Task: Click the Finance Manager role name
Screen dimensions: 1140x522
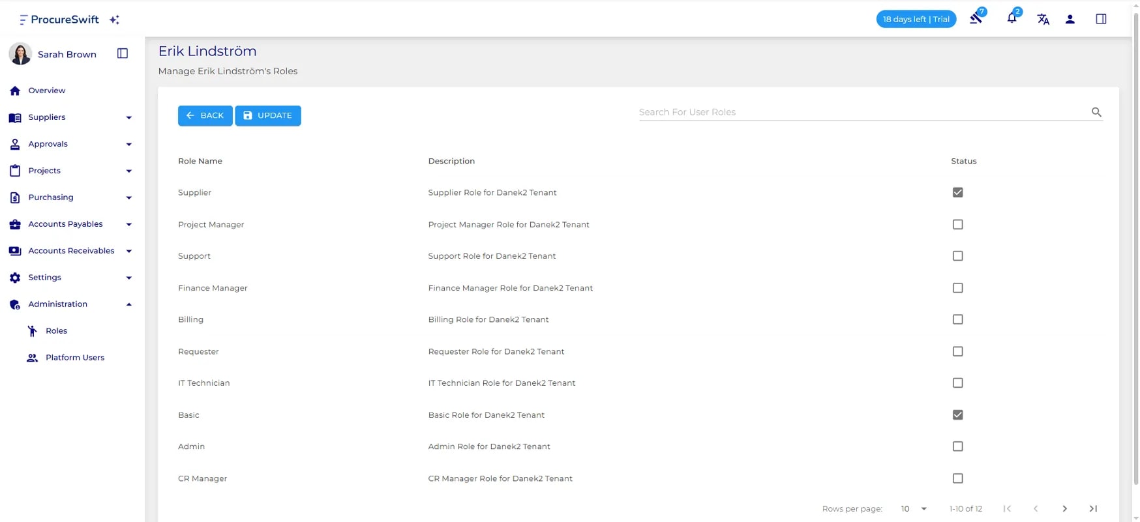Action: 213,288
